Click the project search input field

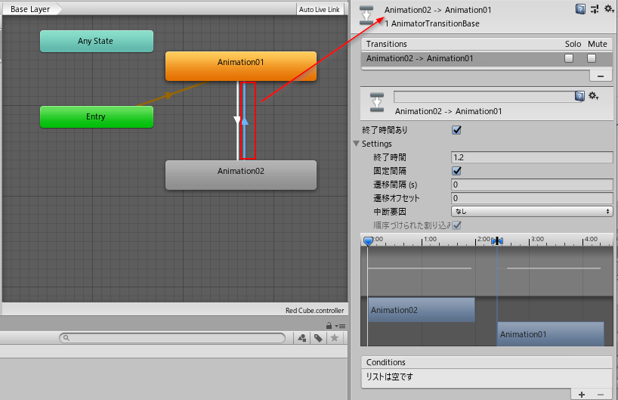click(x=172, y=338)
